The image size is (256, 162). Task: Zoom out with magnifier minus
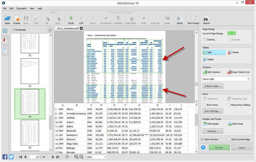81,157
